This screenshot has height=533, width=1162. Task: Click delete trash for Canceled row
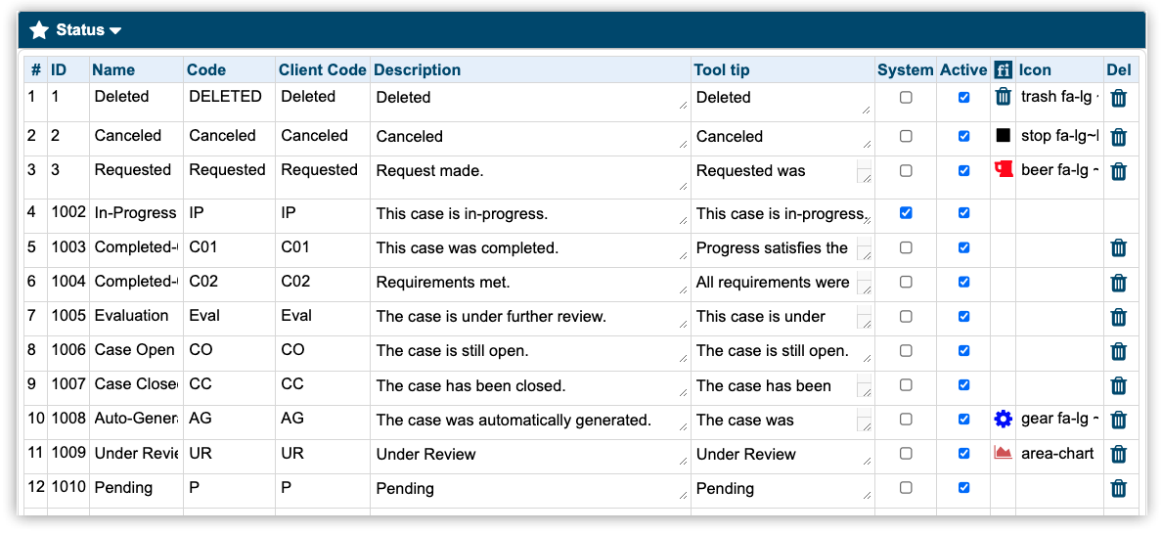pyautogui.click(x=1119, y=137)
